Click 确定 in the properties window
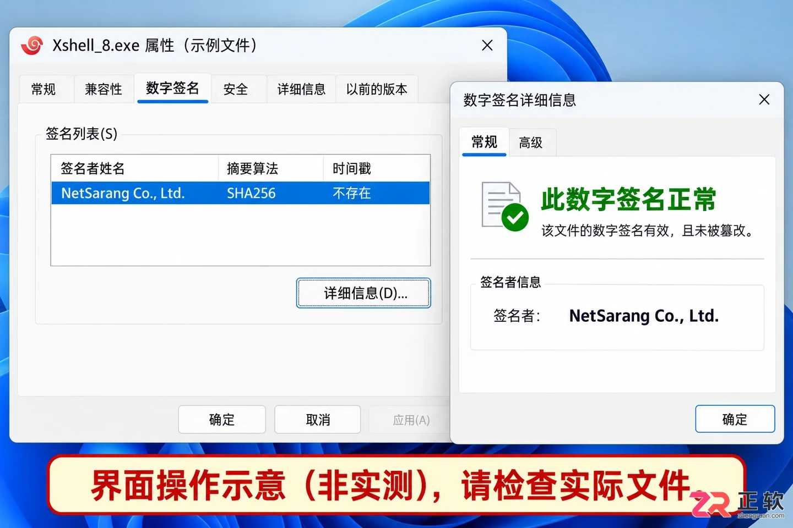Viewport: 793px width, 528px height. pyautogui.click(x=222, y=420)
